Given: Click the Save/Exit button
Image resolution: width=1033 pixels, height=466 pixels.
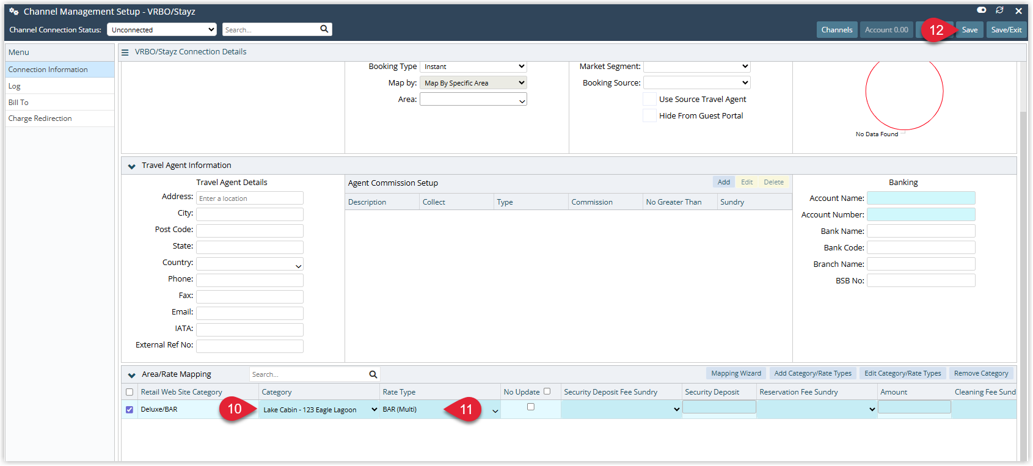Looking at the screenshot, I should coord(1006,30).
